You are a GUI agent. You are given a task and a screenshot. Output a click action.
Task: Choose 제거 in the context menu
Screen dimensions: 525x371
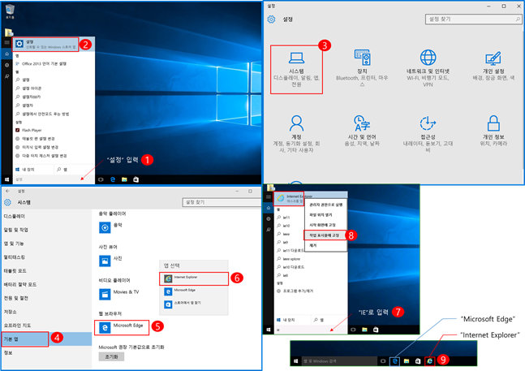pos(325,245)
